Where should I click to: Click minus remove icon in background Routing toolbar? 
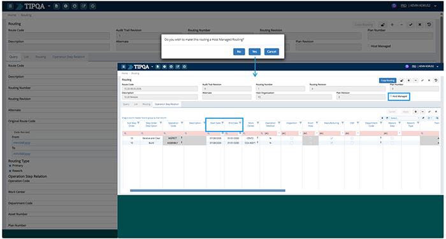(x=401, y=25)
